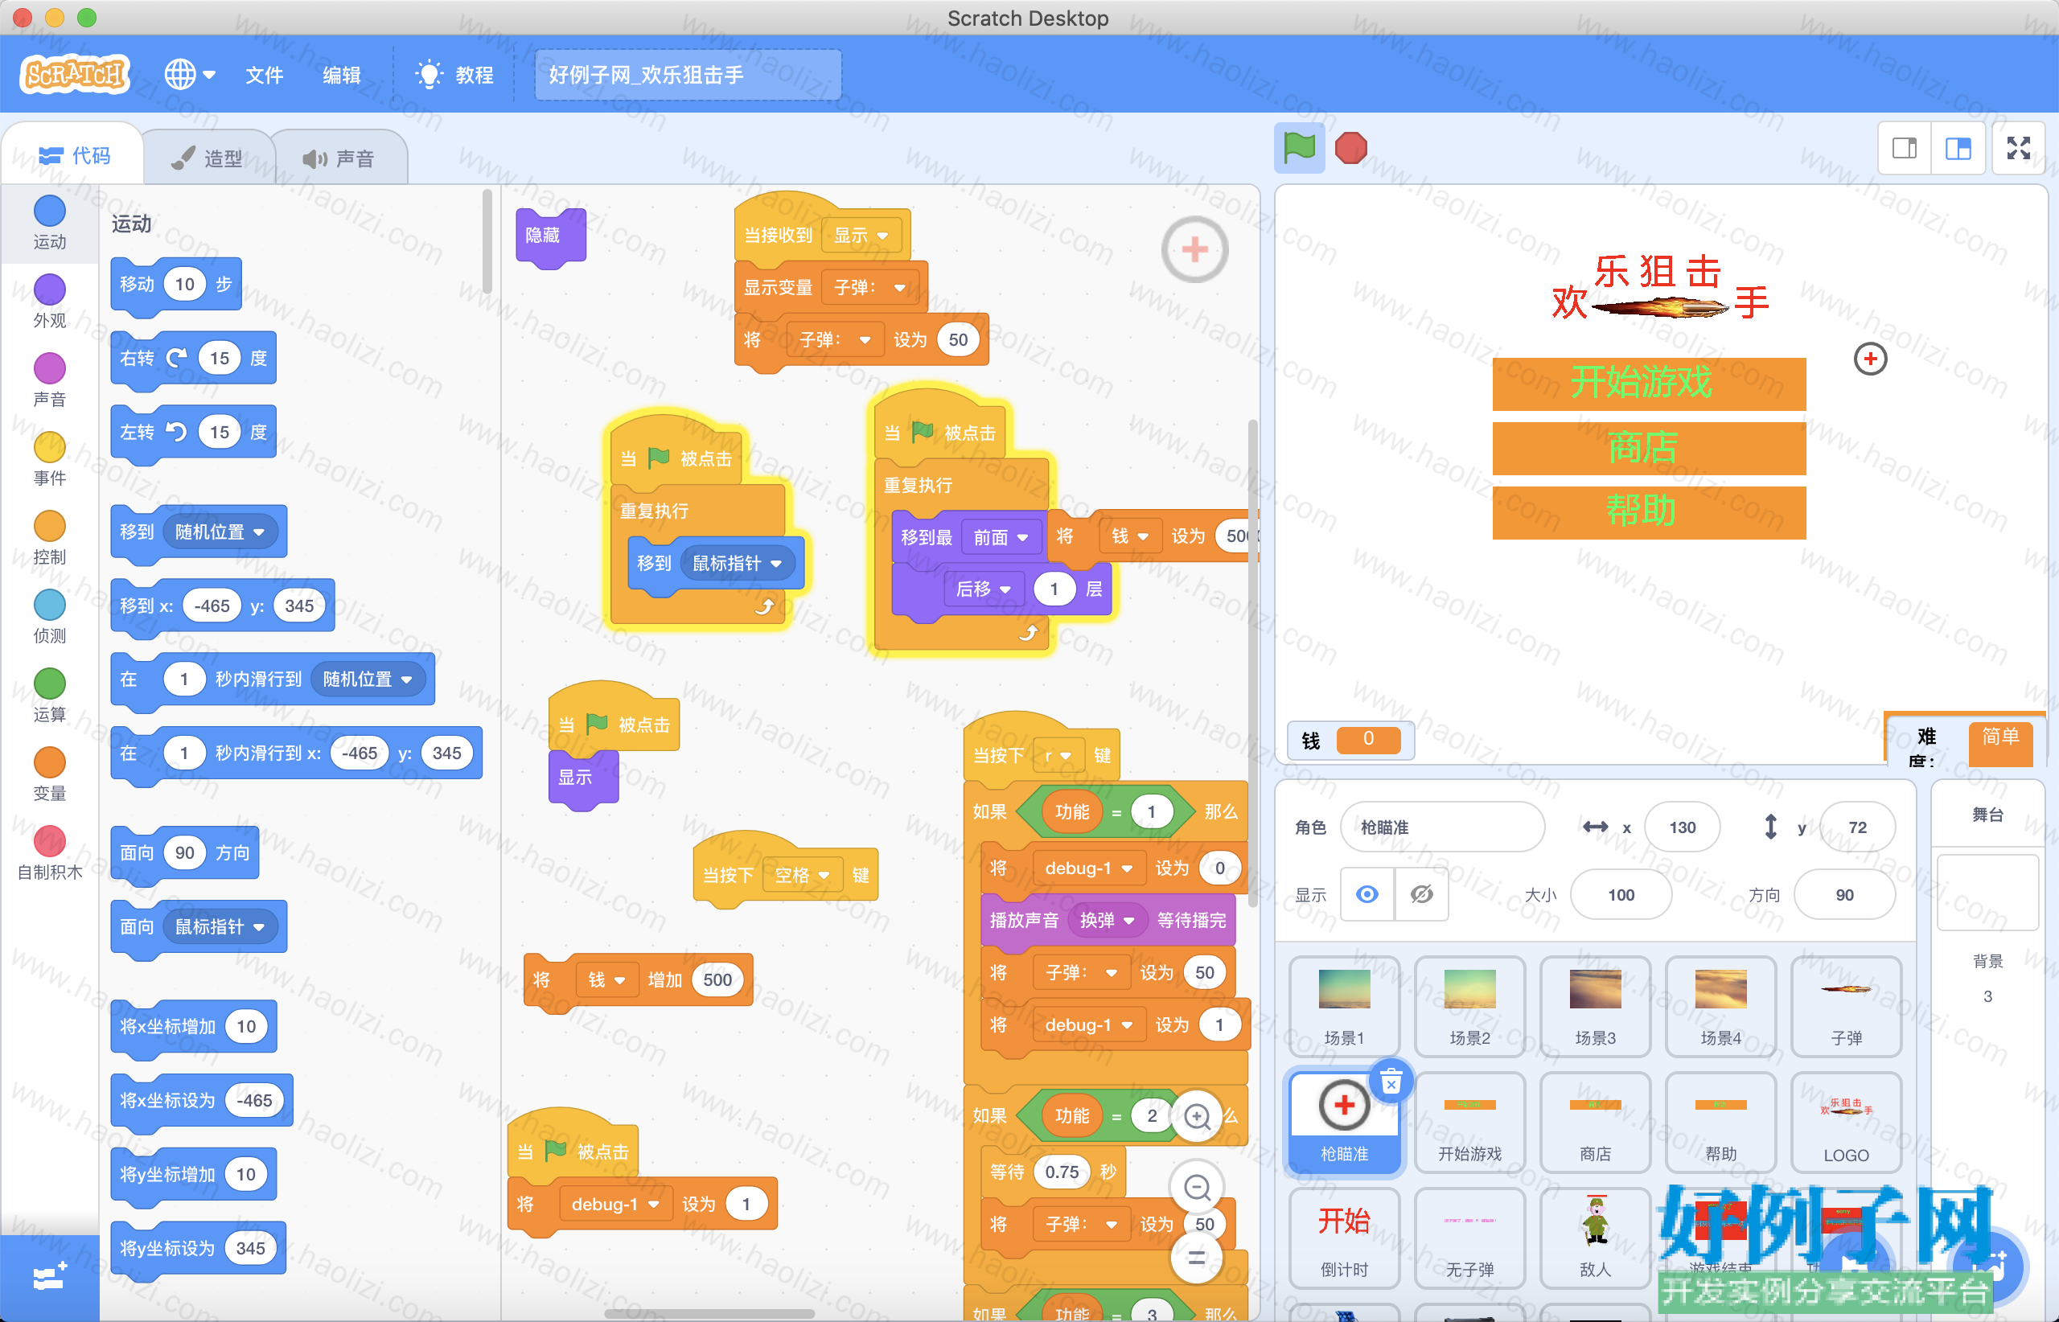This screenshot has height=1322, width=2059.
Task: Edit the sprite name field 枪瞄准
Action: pos(1442,827)
